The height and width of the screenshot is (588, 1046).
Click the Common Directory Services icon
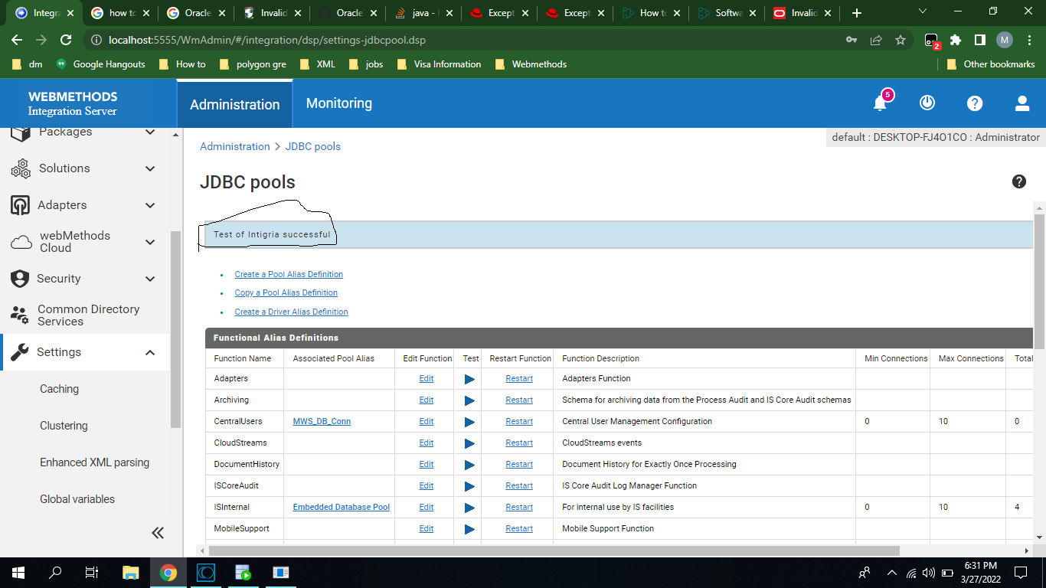(x=20, y=315)
